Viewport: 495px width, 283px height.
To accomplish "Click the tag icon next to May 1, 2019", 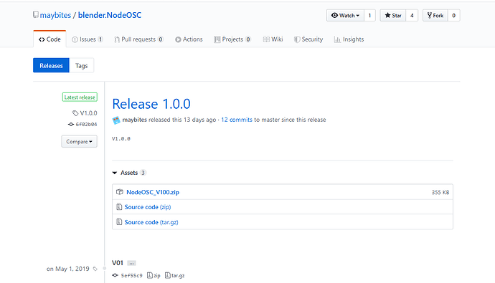I will click(x=95, y=269).
